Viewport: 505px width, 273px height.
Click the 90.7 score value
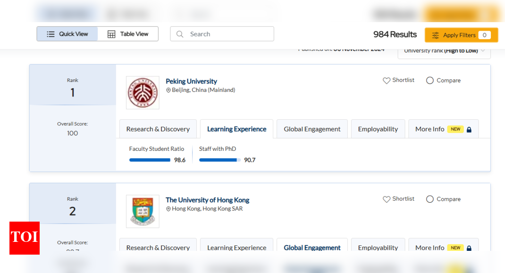(250, 160)
